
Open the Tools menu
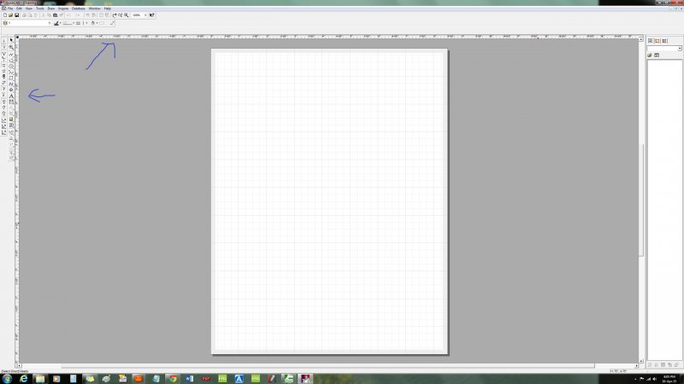coord(40,9)
